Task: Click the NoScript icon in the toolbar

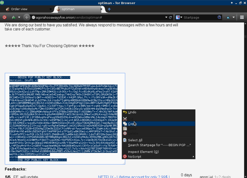Action: coord(5,17)
